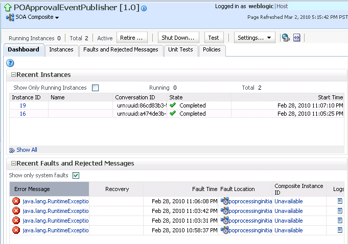Click the source code icon in the toolbar

coord(297,38)
